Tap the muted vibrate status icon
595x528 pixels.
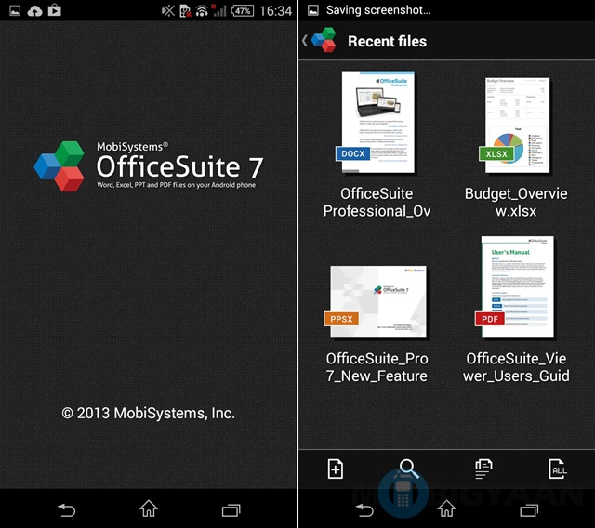pos(167,10)
